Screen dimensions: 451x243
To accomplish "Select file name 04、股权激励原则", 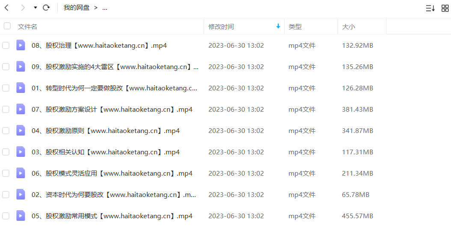I will click(x=106, y=131).
